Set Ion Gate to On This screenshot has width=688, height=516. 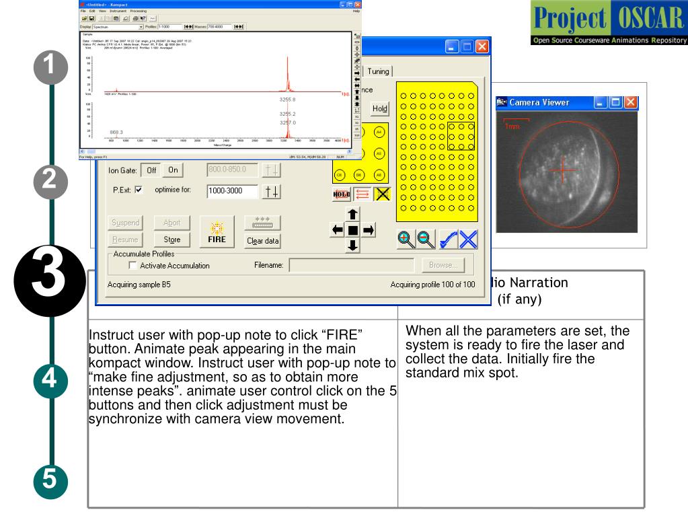coord(173,170)
